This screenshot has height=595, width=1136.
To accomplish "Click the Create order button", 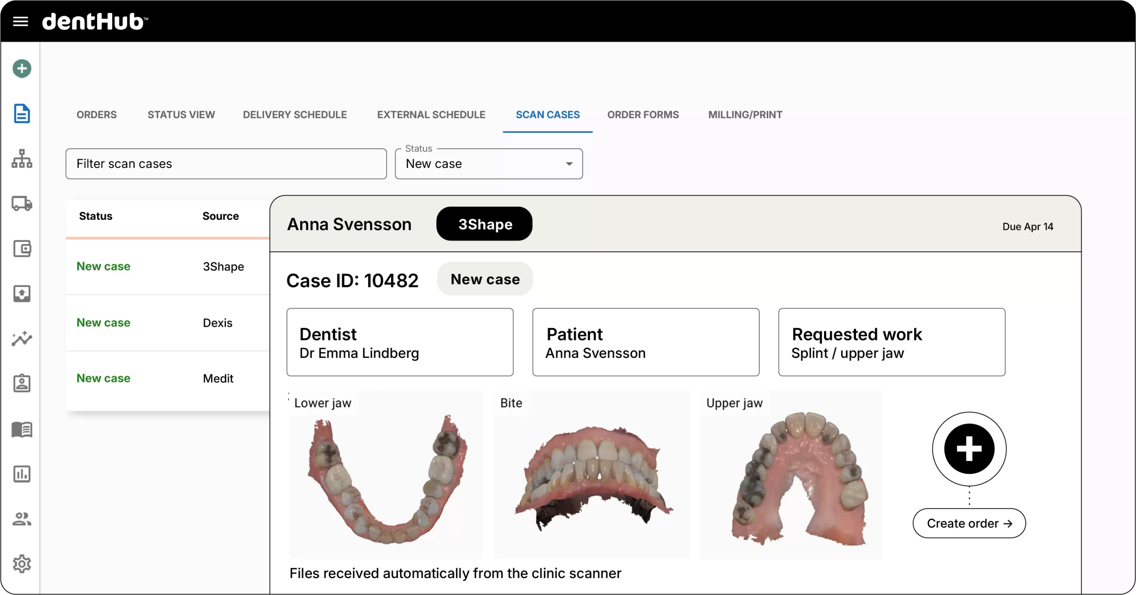I will pyautogui.click(x=969, y=523).
